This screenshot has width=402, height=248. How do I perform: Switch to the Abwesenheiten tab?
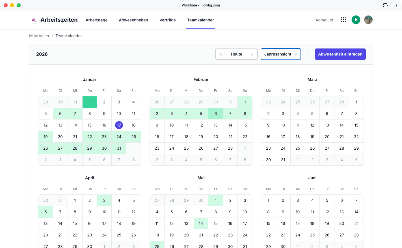pyautogui.click(x=133, y=20)
